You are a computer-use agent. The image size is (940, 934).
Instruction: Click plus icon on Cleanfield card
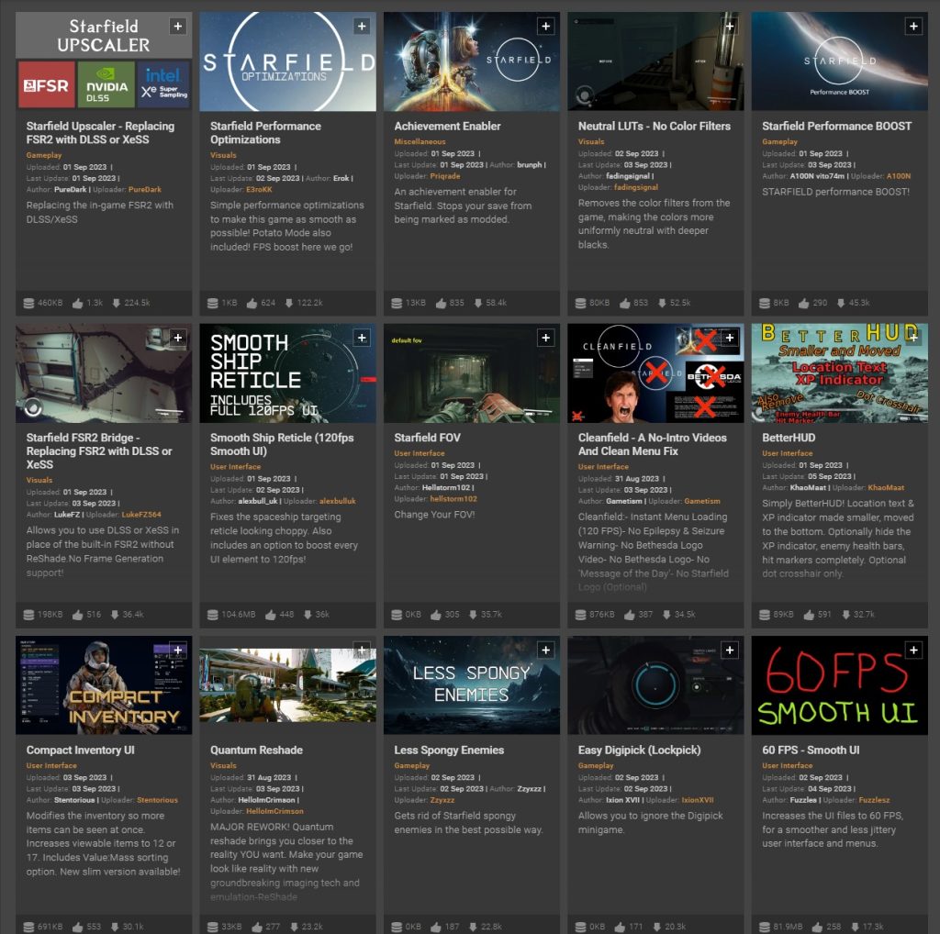(x=730, y=338)
